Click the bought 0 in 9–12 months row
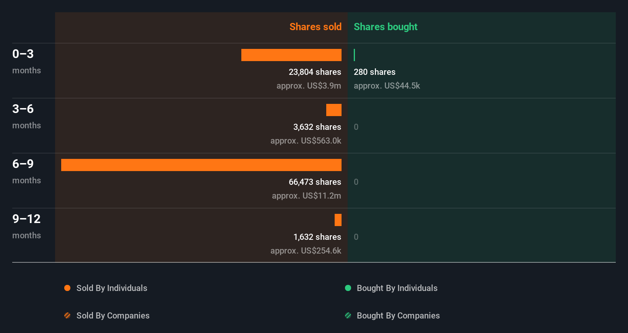This screenshot has height=333, width=628. [356, 237]
